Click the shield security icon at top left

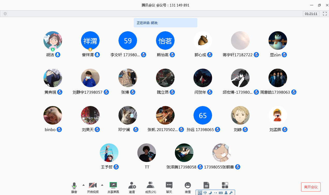pyautogui.click(x=5, y=14)
